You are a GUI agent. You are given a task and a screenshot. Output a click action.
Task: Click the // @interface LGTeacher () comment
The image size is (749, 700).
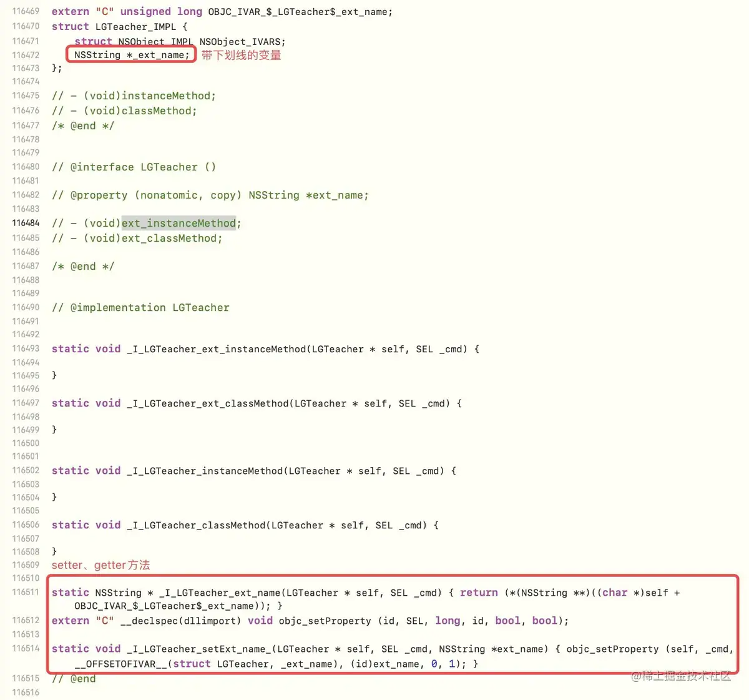point(134,167)
